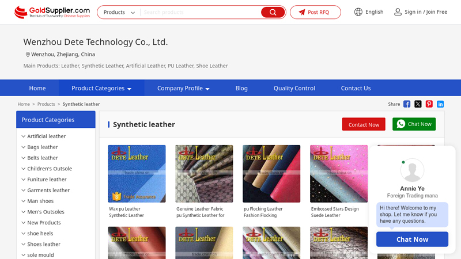Click the globe language icon
The image size is (461, 259).
[358, 12]
